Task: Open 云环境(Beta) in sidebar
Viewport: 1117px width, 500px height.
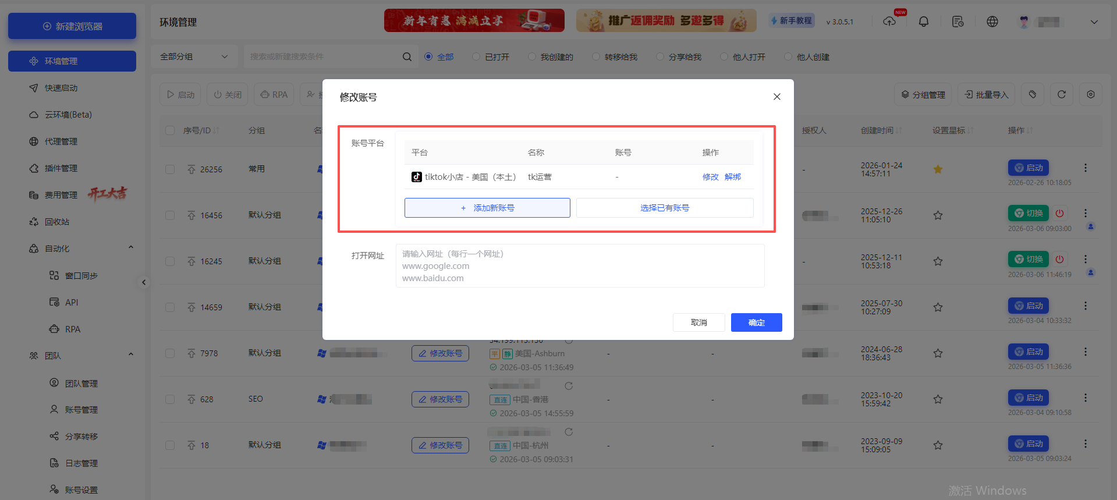Action: coord(68,115)
